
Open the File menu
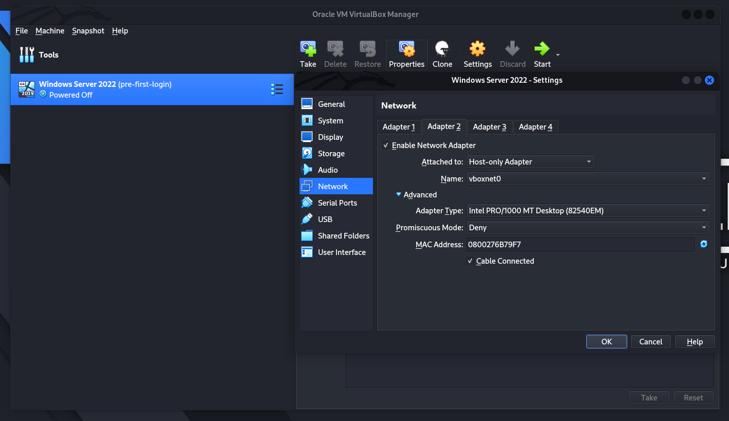tap(22, 31)
